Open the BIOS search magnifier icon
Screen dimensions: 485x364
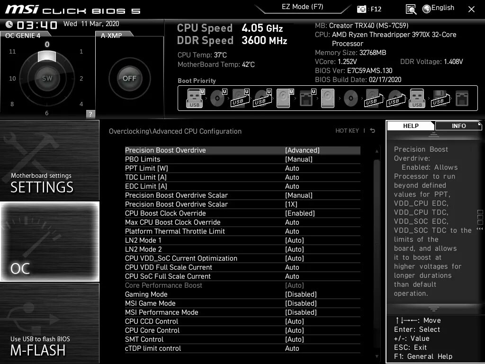tap(411, 9)
